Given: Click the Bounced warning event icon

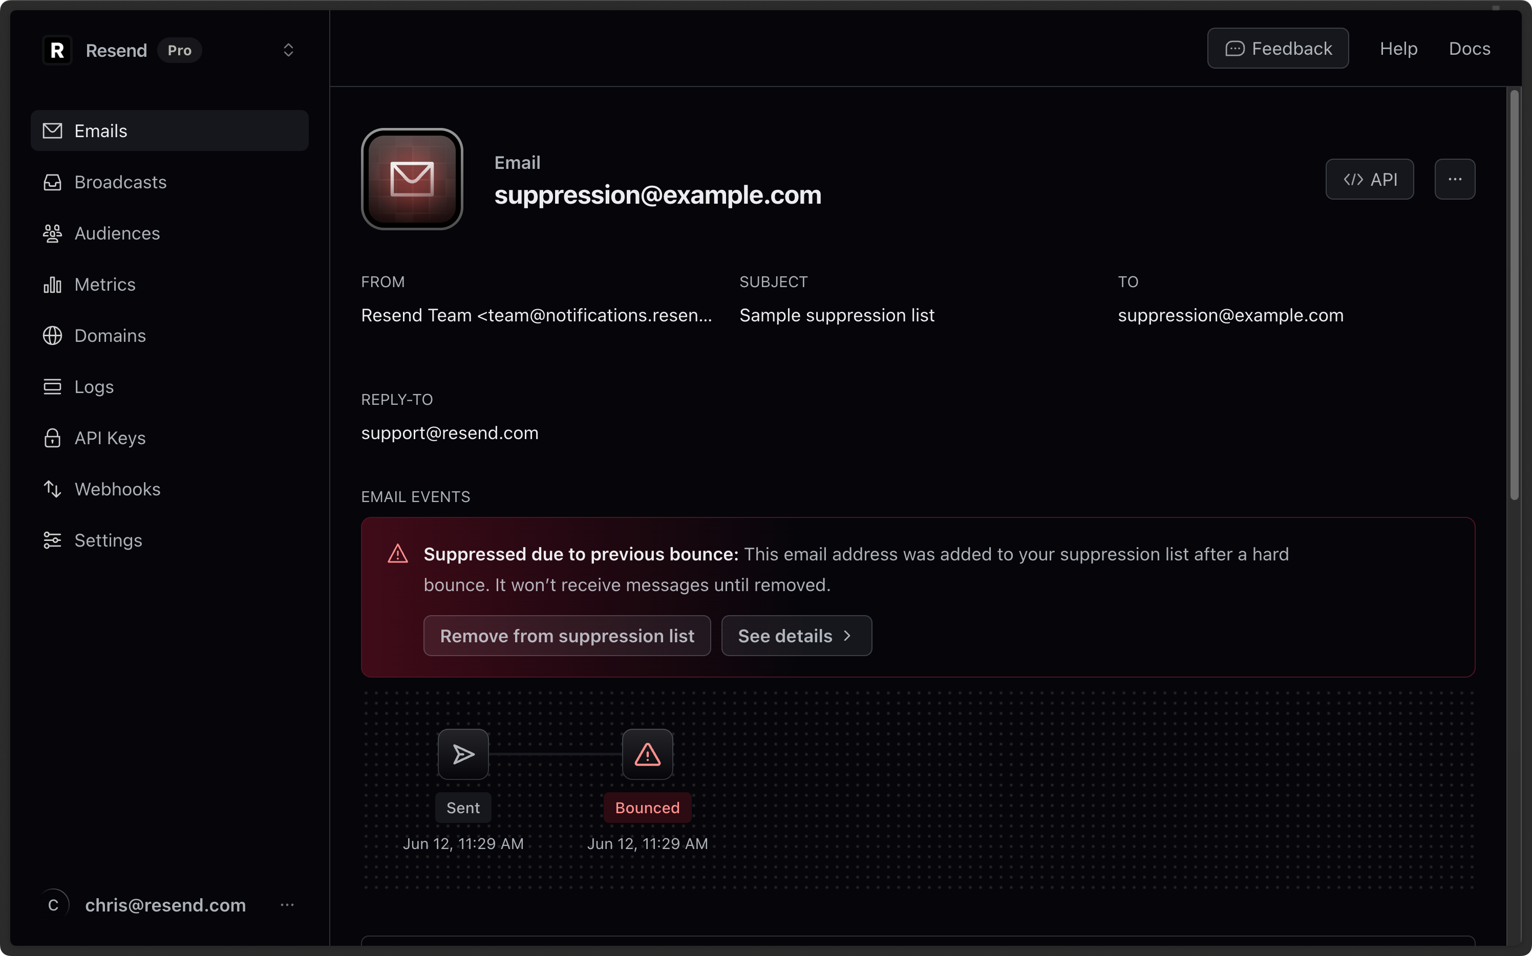Looking at the screenshot, I should coord(647,754).
